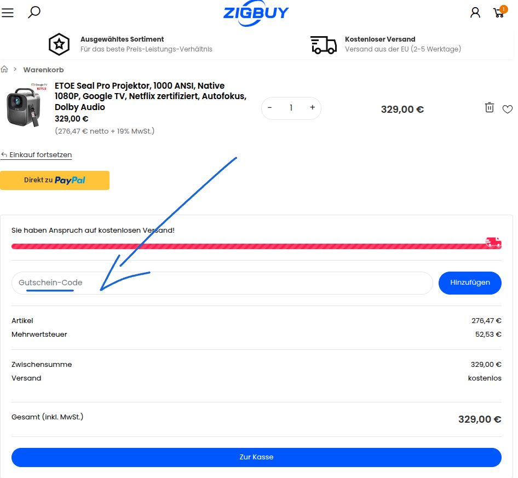
Task: Click the netto + 19% MwSt. note
Action: 105,131
